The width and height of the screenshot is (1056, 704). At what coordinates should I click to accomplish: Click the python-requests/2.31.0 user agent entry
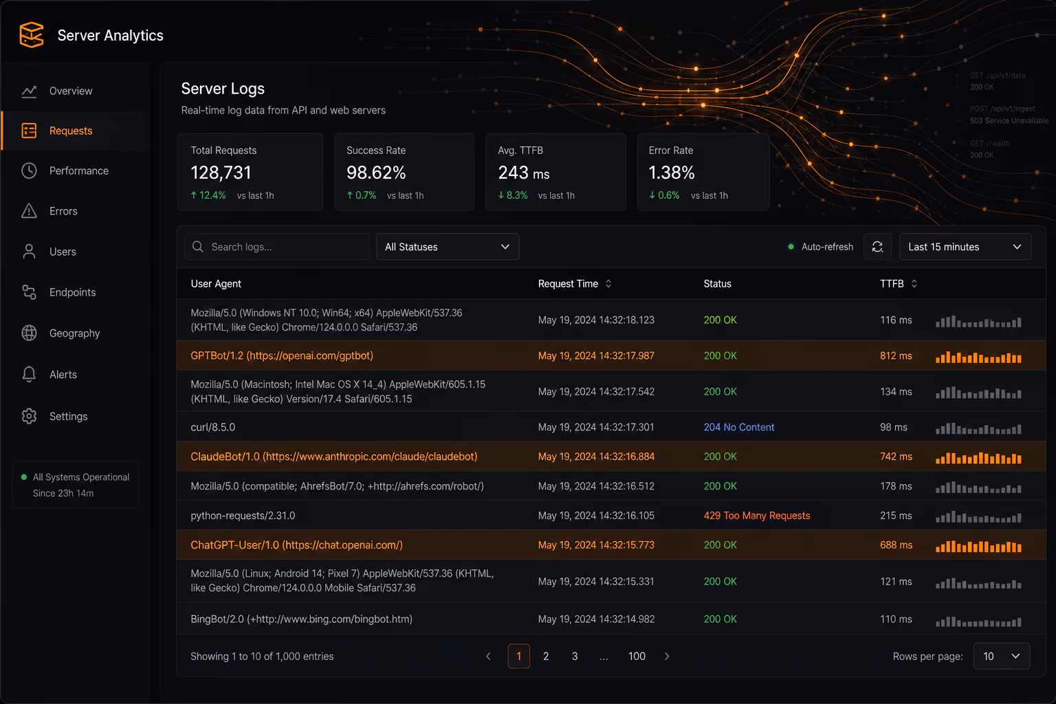point(243,516)
